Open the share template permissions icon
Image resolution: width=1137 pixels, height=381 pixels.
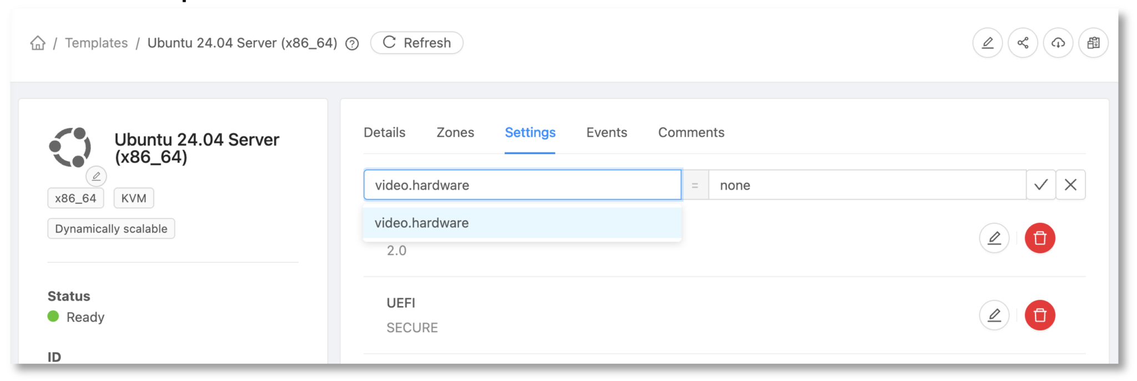[1023, 43]
